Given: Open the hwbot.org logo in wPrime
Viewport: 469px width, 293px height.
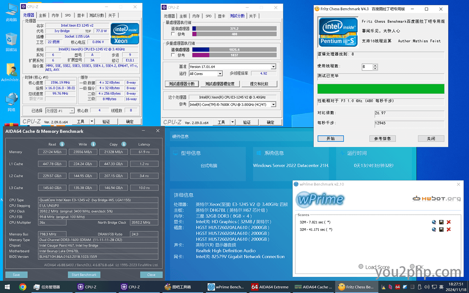Looking at the screenshot, I should click(436, 198).
